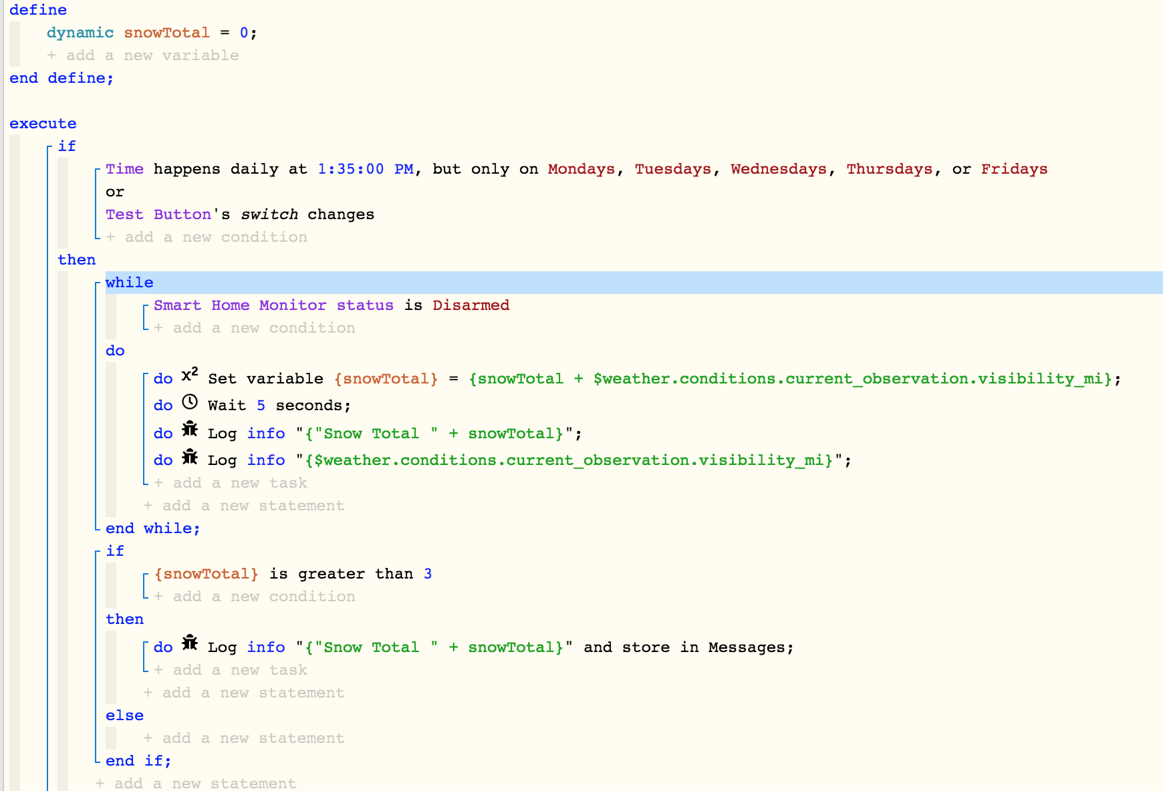Click 'end while;' line
Image resolution: width=1163 pixels, height=791 pixels.
point(153,528)
